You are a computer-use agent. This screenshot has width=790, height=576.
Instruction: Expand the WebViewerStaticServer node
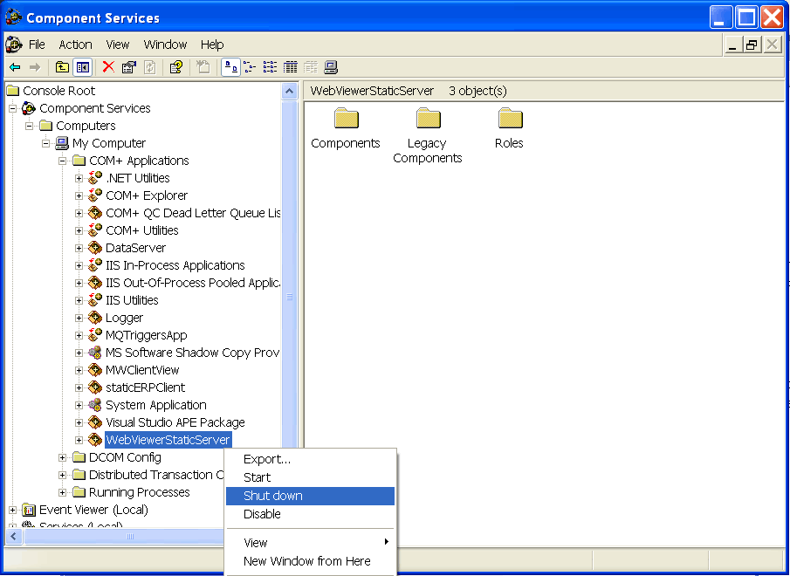tap(79, 440)
